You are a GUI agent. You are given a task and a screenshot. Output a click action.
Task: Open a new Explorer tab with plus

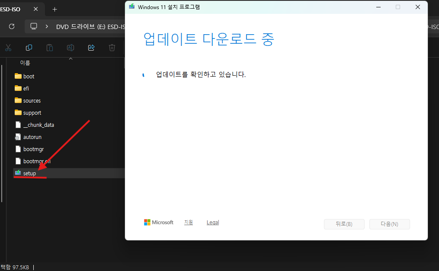click(x=55, y=10)
